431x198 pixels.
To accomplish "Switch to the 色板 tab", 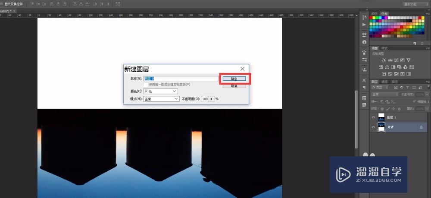I will click(x=384, y=13).
